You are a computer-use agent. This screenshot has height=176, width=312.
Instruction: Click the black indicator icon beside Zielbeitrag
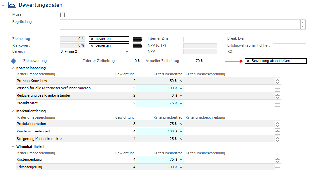tap(138, 39)
